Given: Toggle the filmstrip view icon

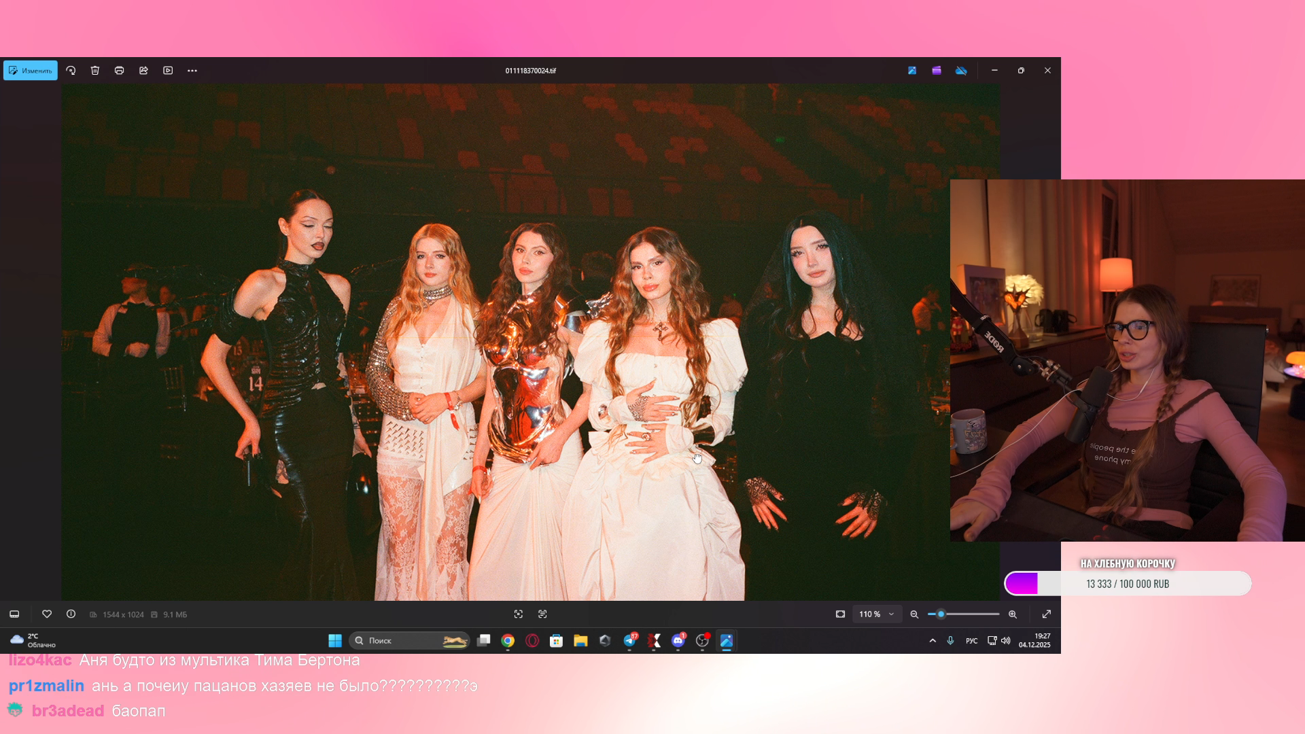Looking at the screenshot, I should pos(14,614).
